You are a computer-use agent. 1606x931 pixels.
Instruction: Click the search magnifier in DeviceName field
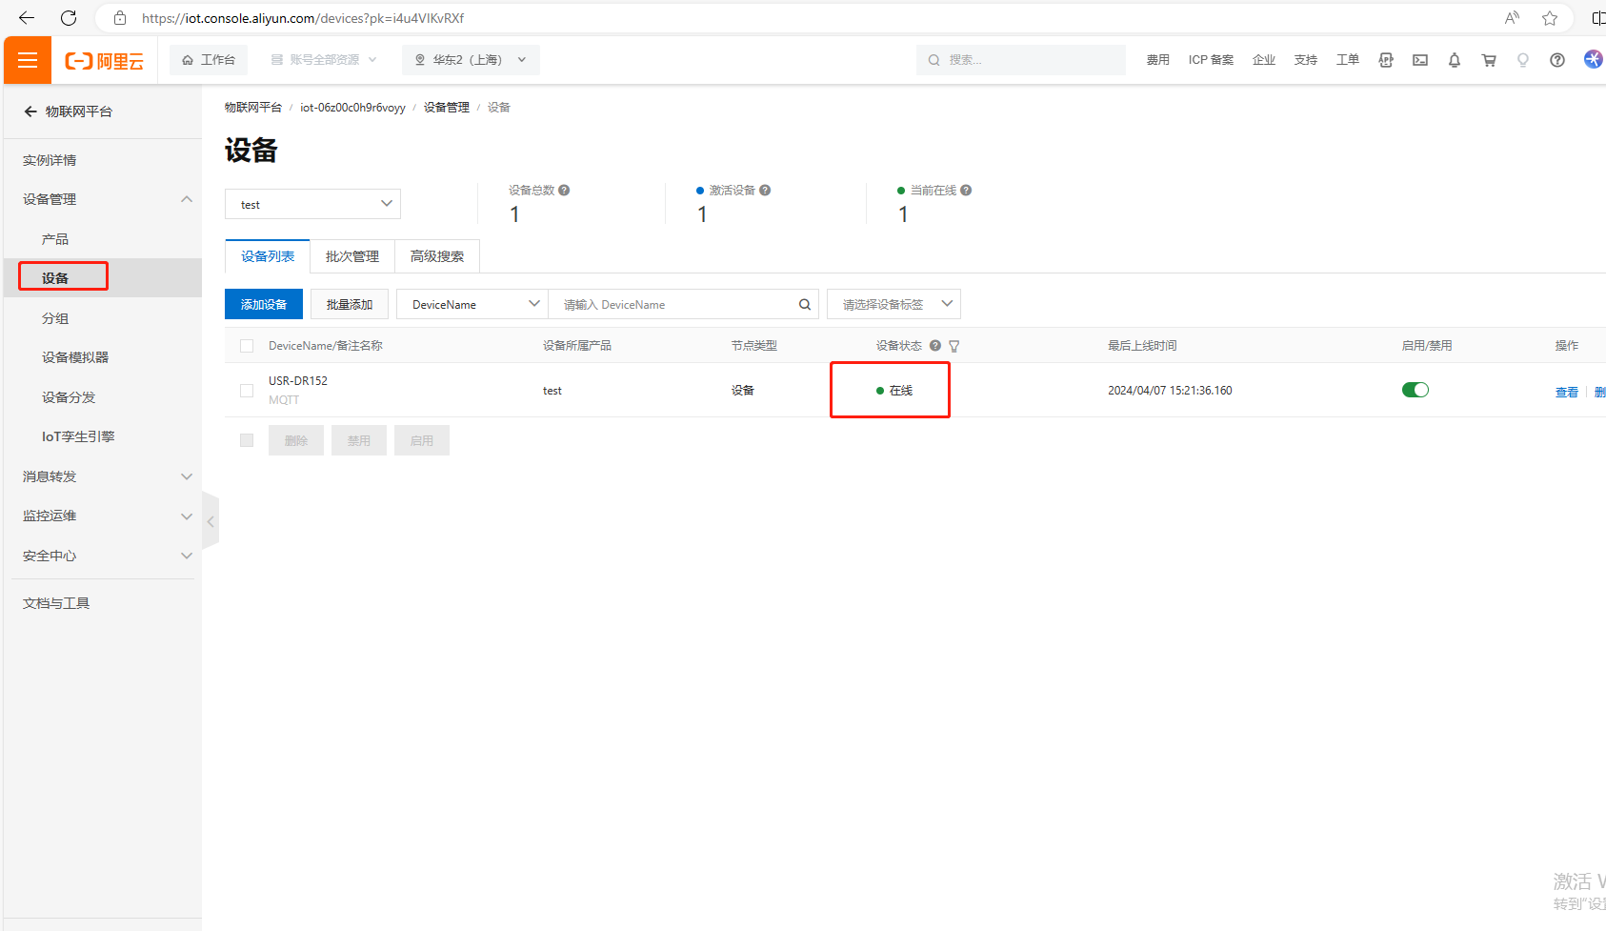click(x=804, y=305)
